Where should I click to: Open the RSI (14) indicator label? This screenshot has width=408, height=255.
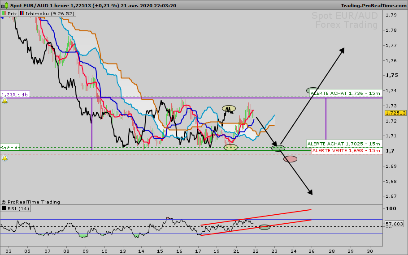tap(18, 208)
